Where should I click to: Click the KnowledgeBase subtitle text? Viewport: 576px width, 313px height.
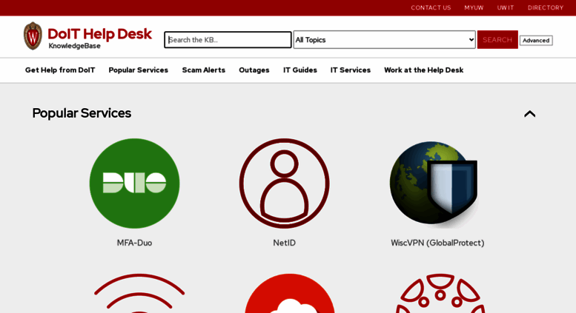[x=75, y=46]
